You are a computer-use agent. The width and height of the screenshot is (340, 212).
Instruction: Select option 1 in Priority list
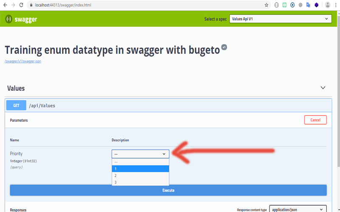point(140,169)
